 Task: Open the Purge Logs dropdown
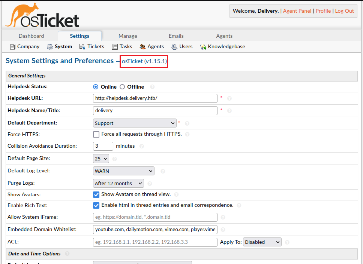pyautogui.click(x=118, y=183)
